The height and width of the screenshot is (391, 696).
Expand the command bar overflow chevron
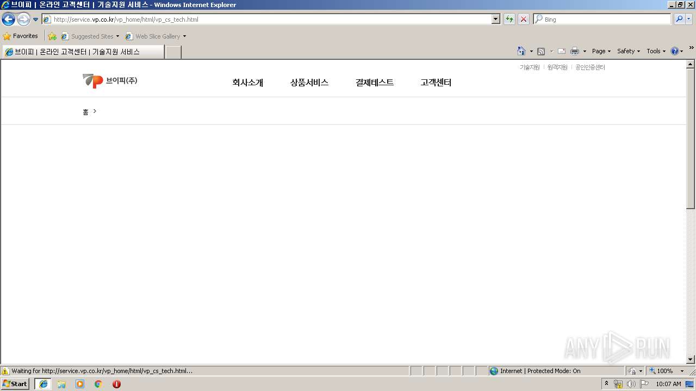(691, 48)
